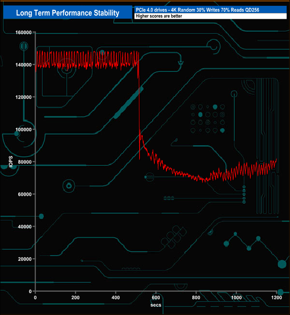Click the red line's lowest dip near 850 secs
The image size is (290, 315).
click(205, 181)
